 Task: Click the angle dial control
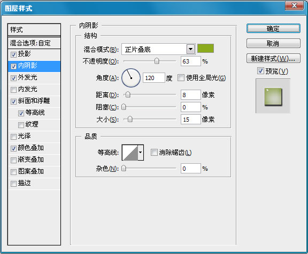[x=131, y=78]
